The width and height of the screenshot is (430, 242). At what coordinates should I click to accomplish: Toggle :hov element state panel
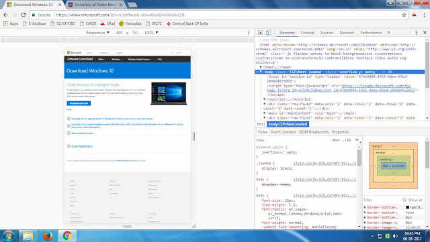click(x=335, y=140)
